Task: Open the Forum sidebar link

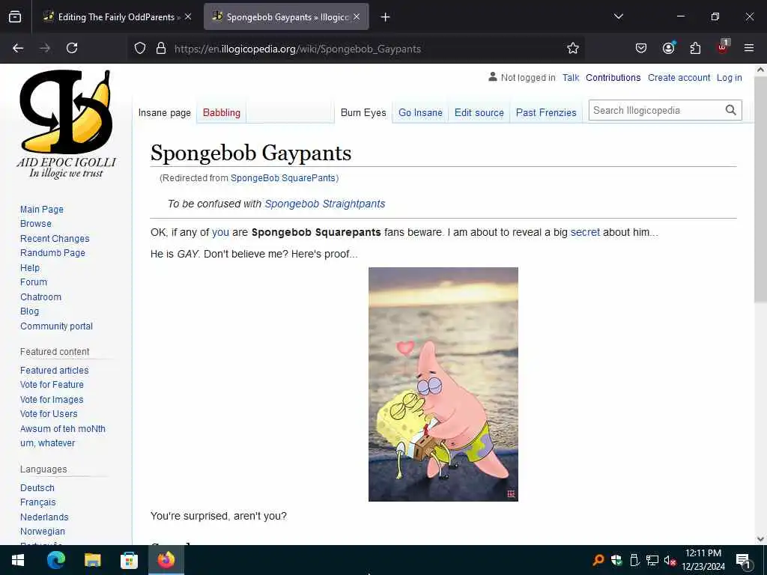Action: 34,282
